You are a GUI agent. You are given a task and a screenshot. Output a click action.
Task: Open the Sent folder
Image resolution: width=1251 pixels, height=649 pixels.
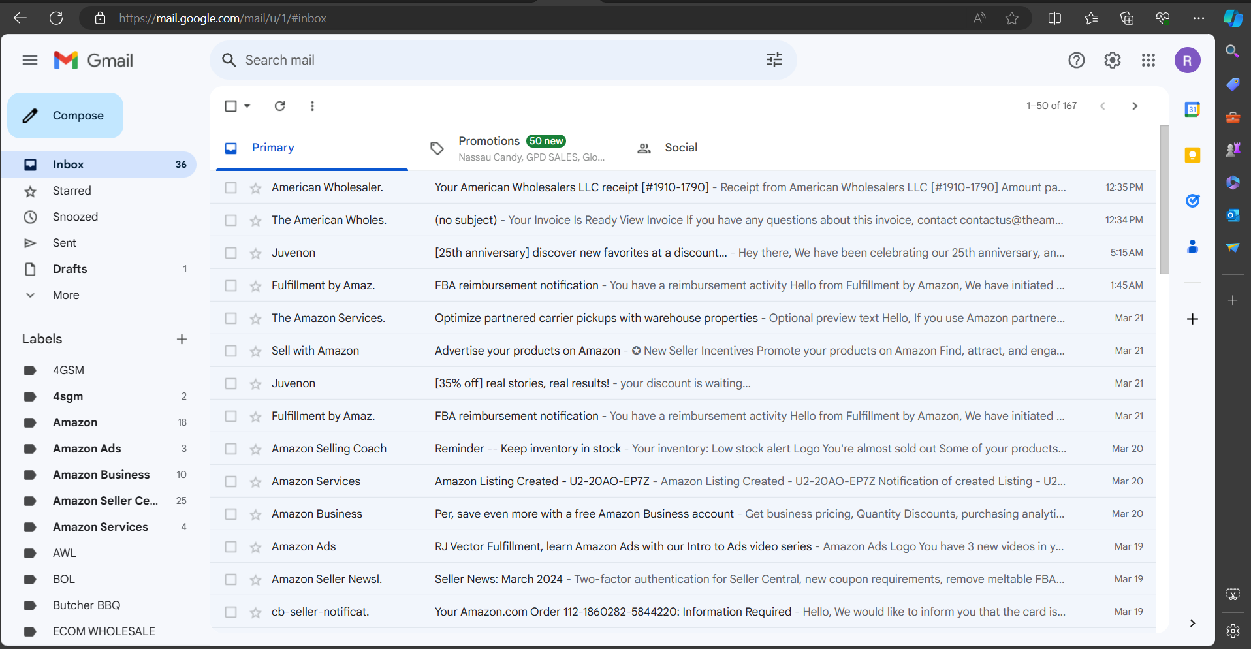pyautogui.click(x=98, y=243)
